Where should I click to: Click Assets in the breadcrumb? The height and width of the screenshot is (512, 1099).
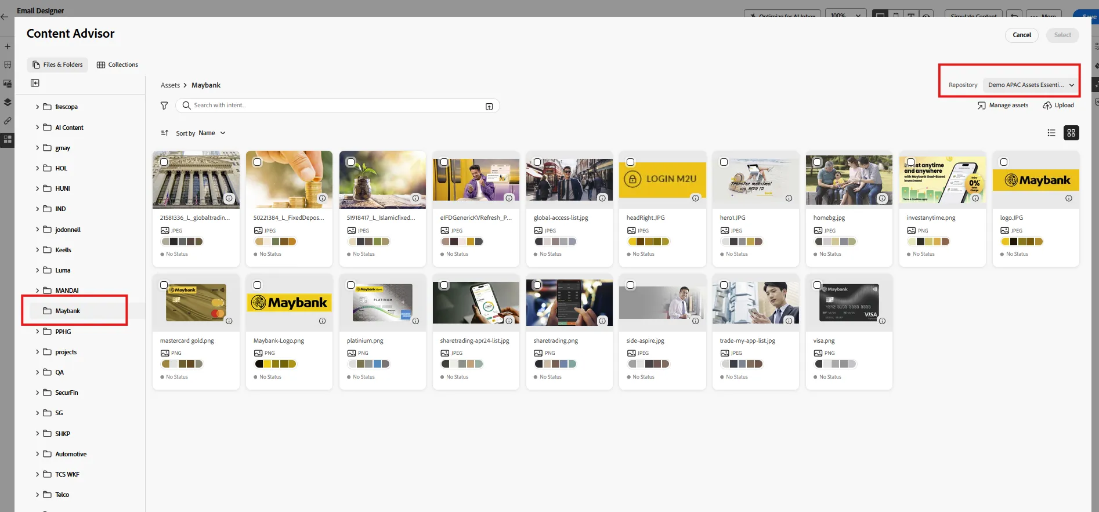170,85
